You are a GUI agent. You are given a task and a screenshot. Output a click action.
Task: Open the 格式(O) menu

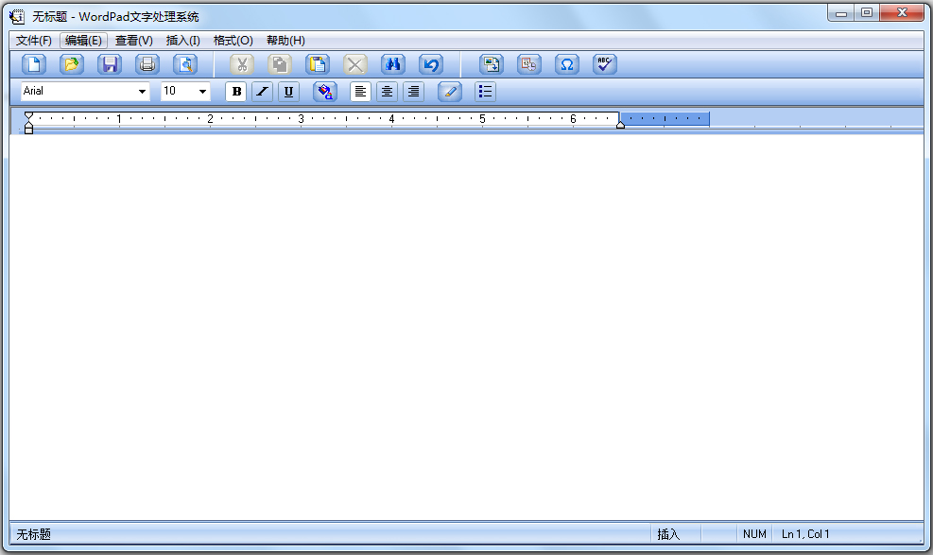(233, 41)
